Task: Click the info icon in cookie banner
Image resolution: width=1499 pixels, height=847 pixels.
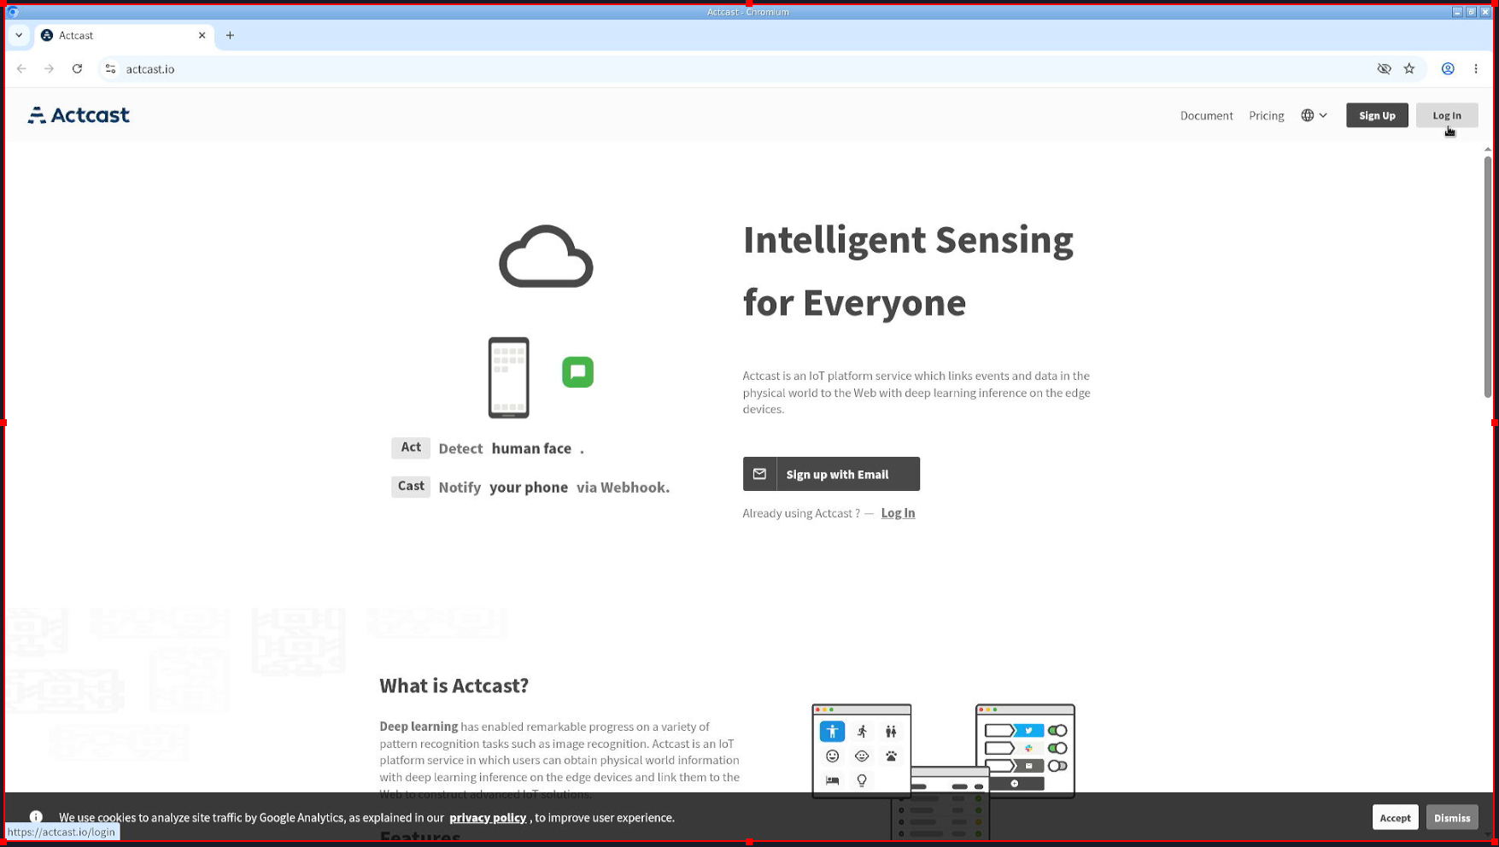Action: (36, 817)
